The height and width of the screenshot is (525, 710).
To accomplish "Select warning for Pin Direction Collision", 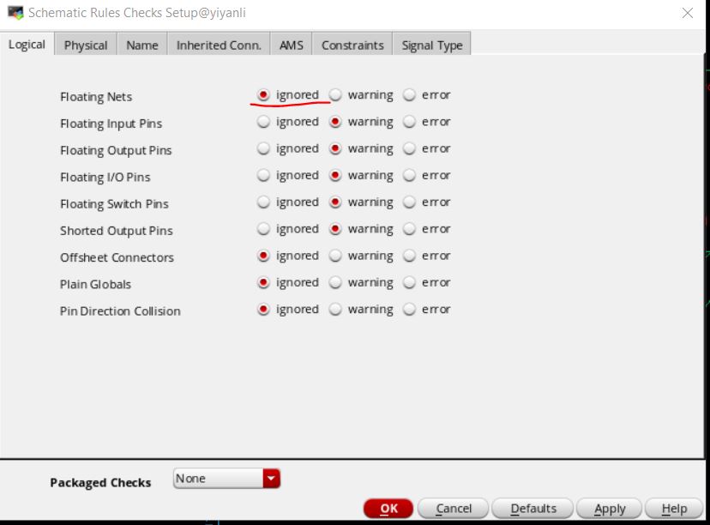I will (x=336, y=309).
